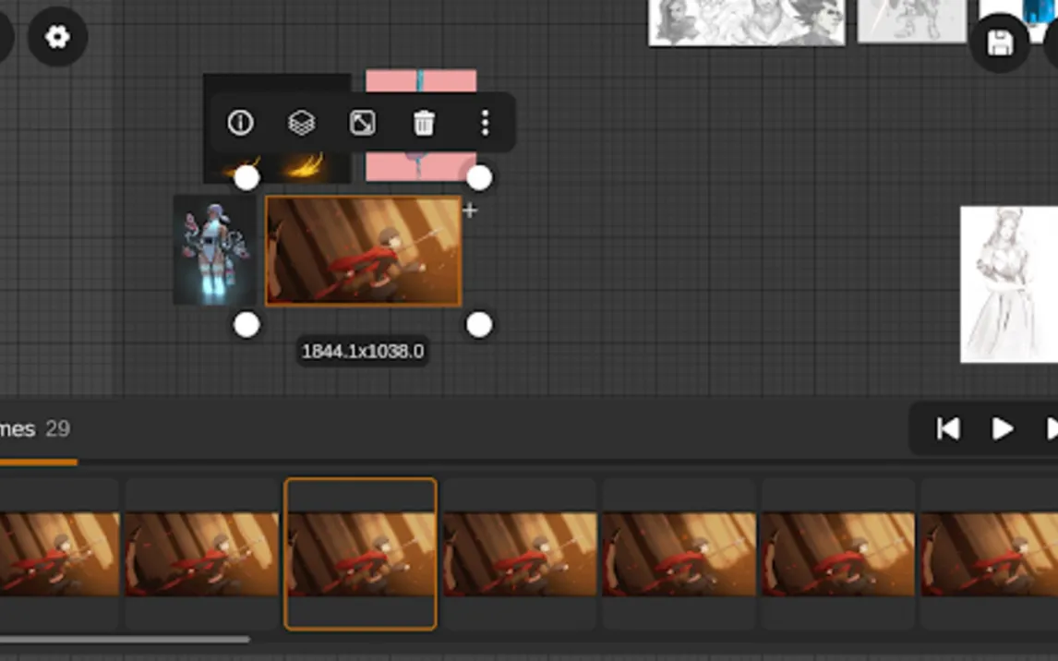The height and width of the screenshot is (661, 1058).
Task: Skip to the first frame
Action: click(948, 429)
